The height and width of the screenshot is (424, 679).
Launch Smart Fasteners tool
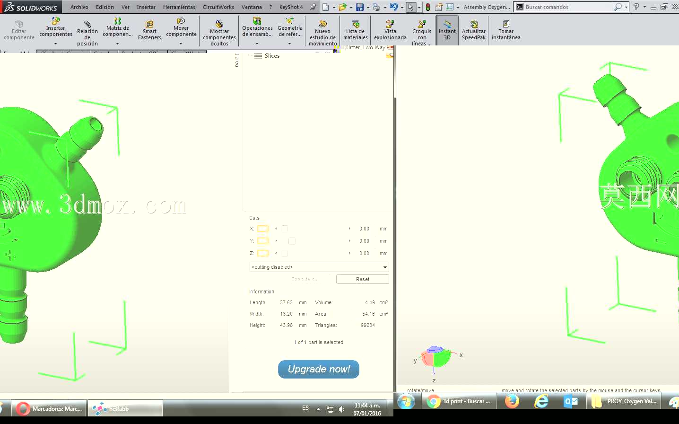149,30
